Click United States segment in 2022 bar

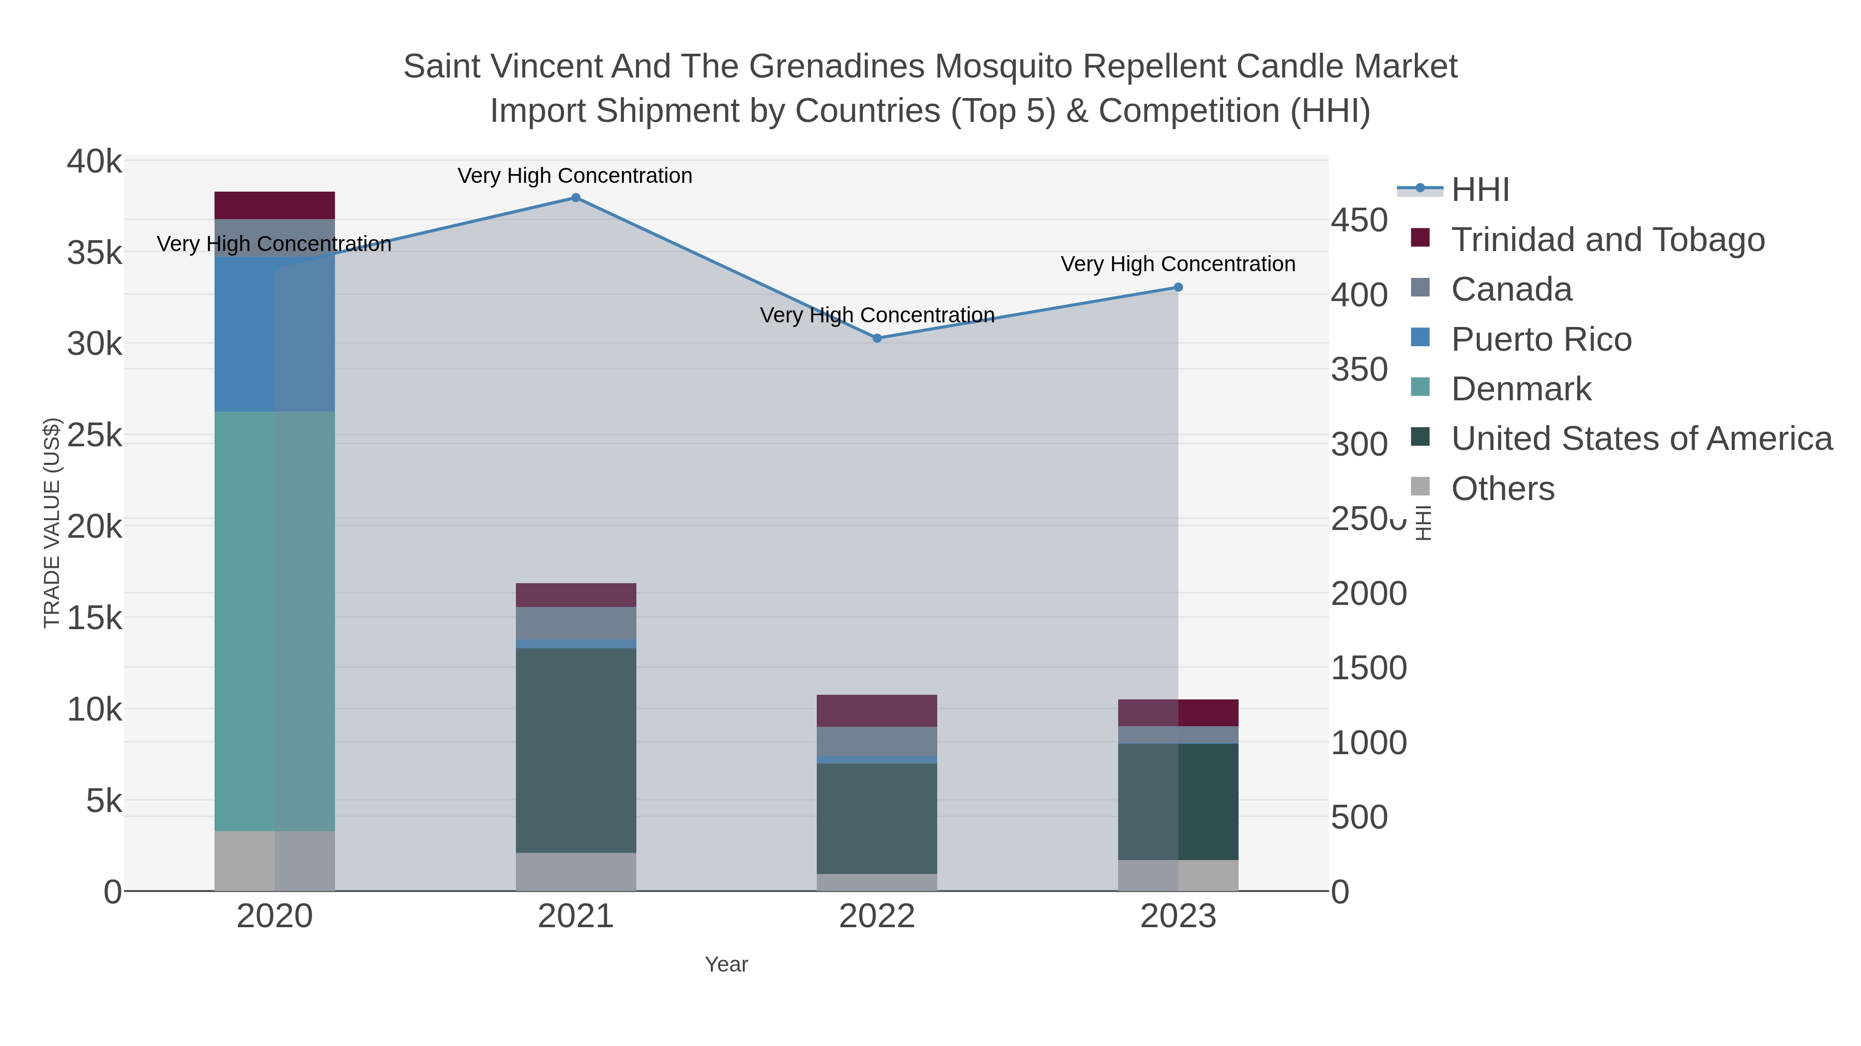(877, 819)
